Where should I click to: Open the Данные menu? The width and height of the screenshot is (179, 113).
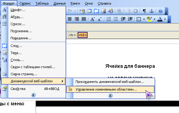point(59,3)
